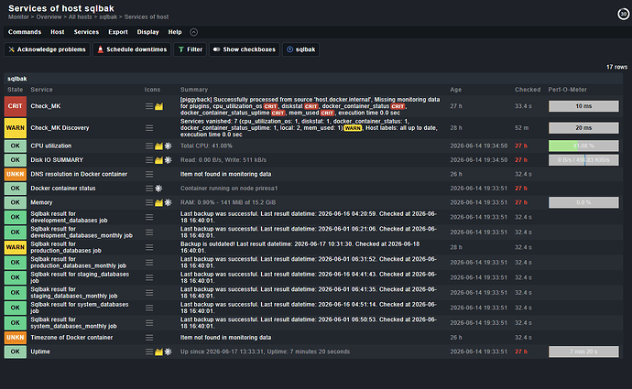The width and height of the screenshot is (632, 389).
Task: Click UNKN state of Timezone service
Action: pos(16,338)
